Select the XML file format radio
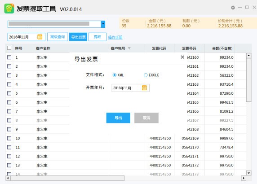The height and width of the screenshot is (184, 257). pos(115,75)
